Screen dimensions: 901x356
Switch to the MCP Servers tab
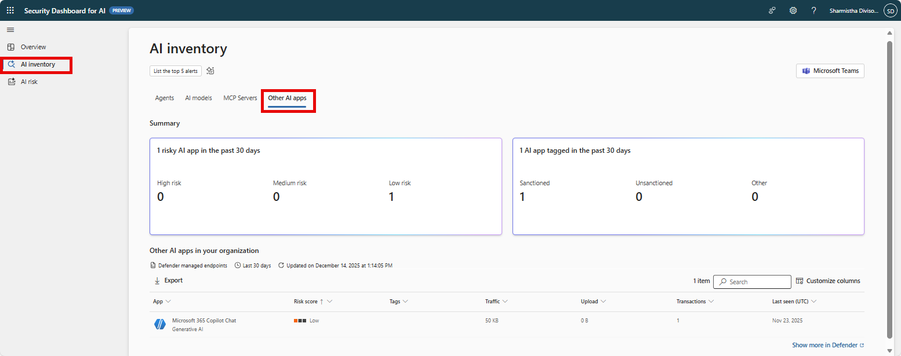click(240, 98)
